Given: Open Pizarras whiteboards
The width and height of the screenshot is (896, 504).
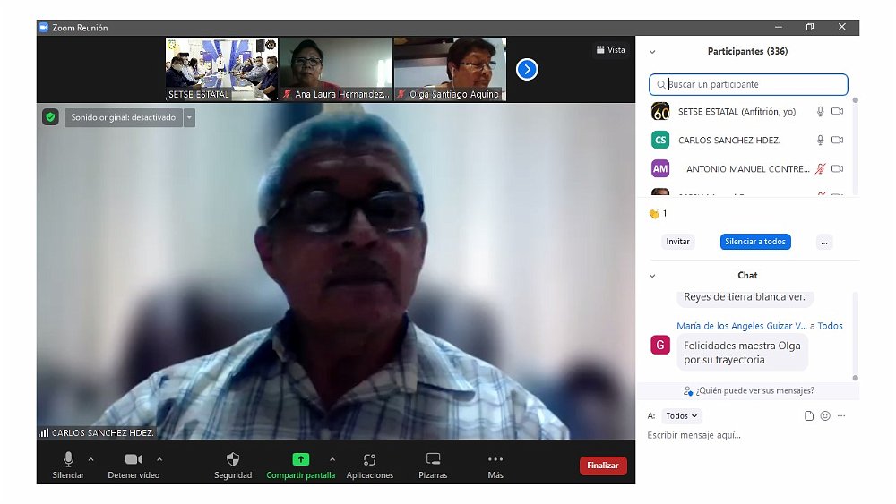Looking at the screenshot, I should point(433,459).
